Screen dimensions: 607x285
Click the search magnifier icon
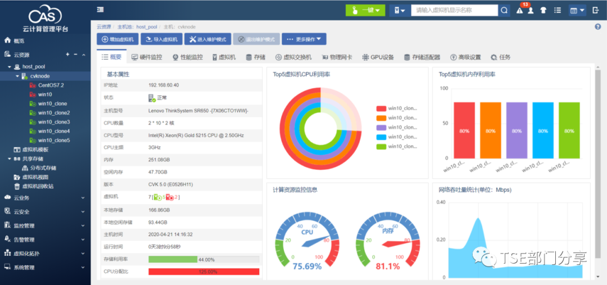(504, 11)
